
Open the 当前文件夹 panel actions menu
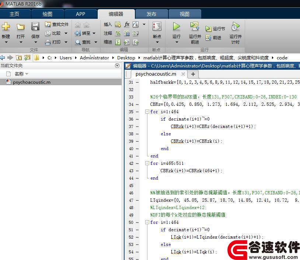point(117,66)
